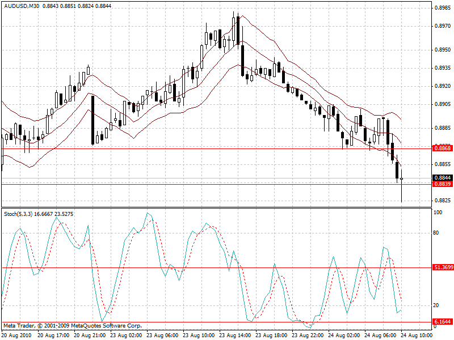Select the red 0.8868 price level label
This screenshot has width=454, height=340.
pyautogui.click(x=442, y=148)
